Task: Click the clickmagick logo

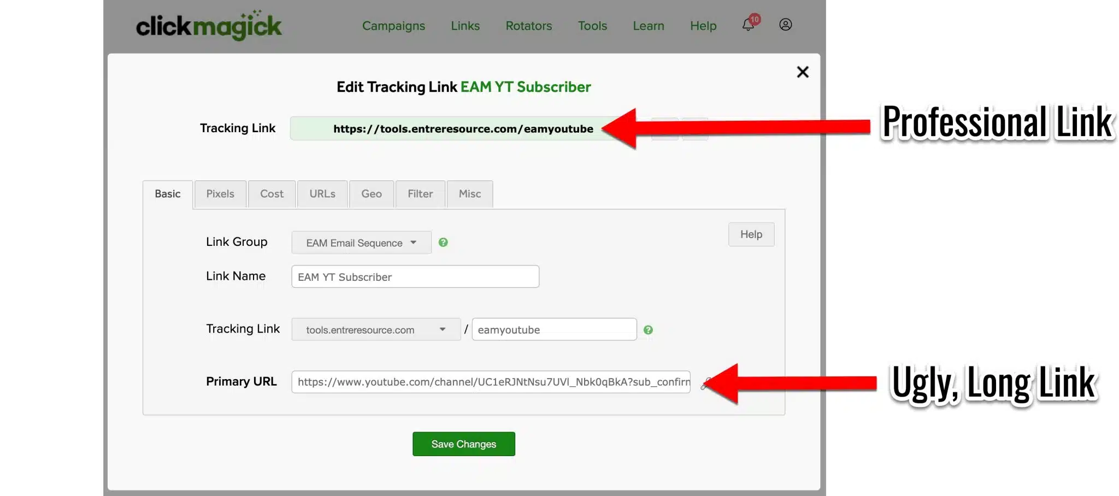Action: 209,25
